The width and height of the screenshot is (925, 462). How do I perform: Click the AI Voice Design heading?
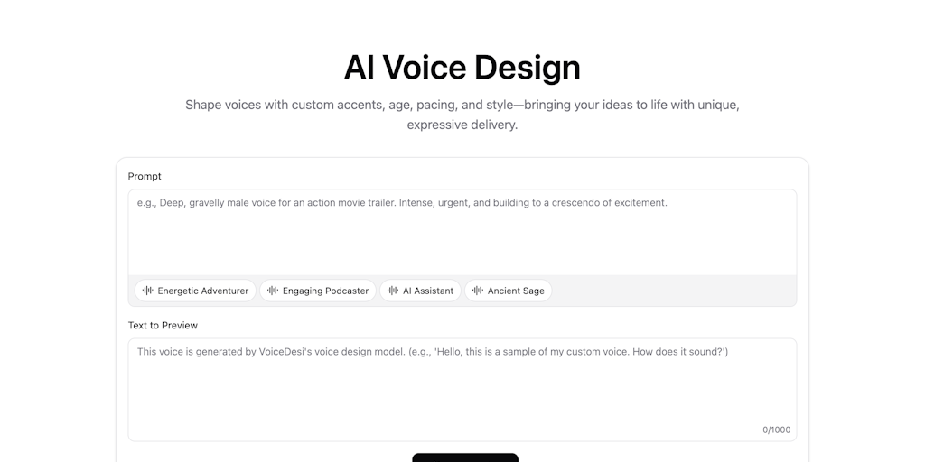coord(462,67)
